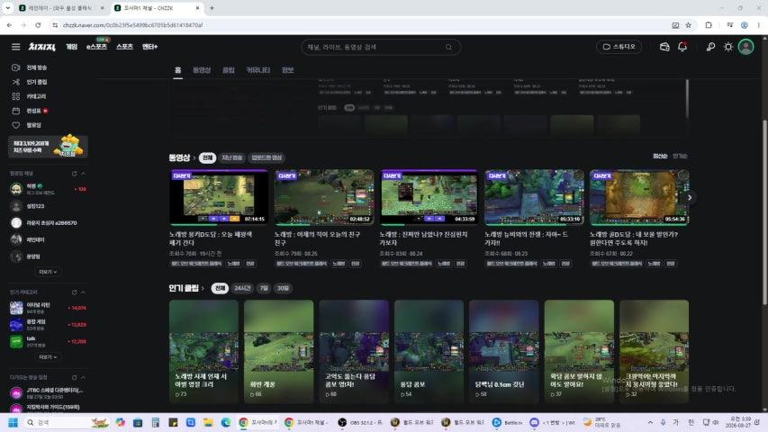The height and width of the screenshot is (432, 768).
Task: Open the 02:48:52 replay video thumbnail
Action: [x=324, y=197]
